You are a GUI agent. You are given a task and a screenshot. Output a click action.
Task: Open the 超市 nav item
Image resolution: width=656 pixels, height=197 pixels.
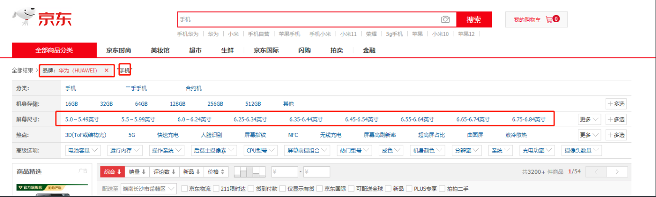coord(195,50)
